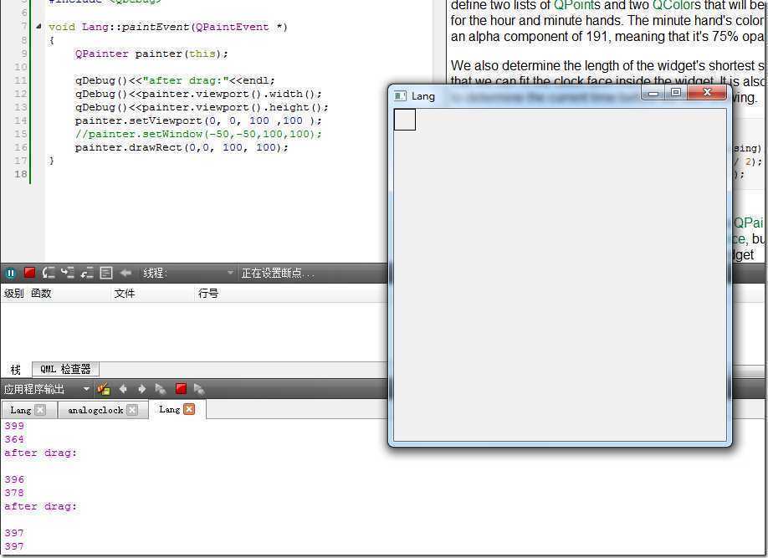Viewport: 768px width, 558px height.
Task: Maximize the Lang window
Action: pyautogui.click(x=676, y=93)
